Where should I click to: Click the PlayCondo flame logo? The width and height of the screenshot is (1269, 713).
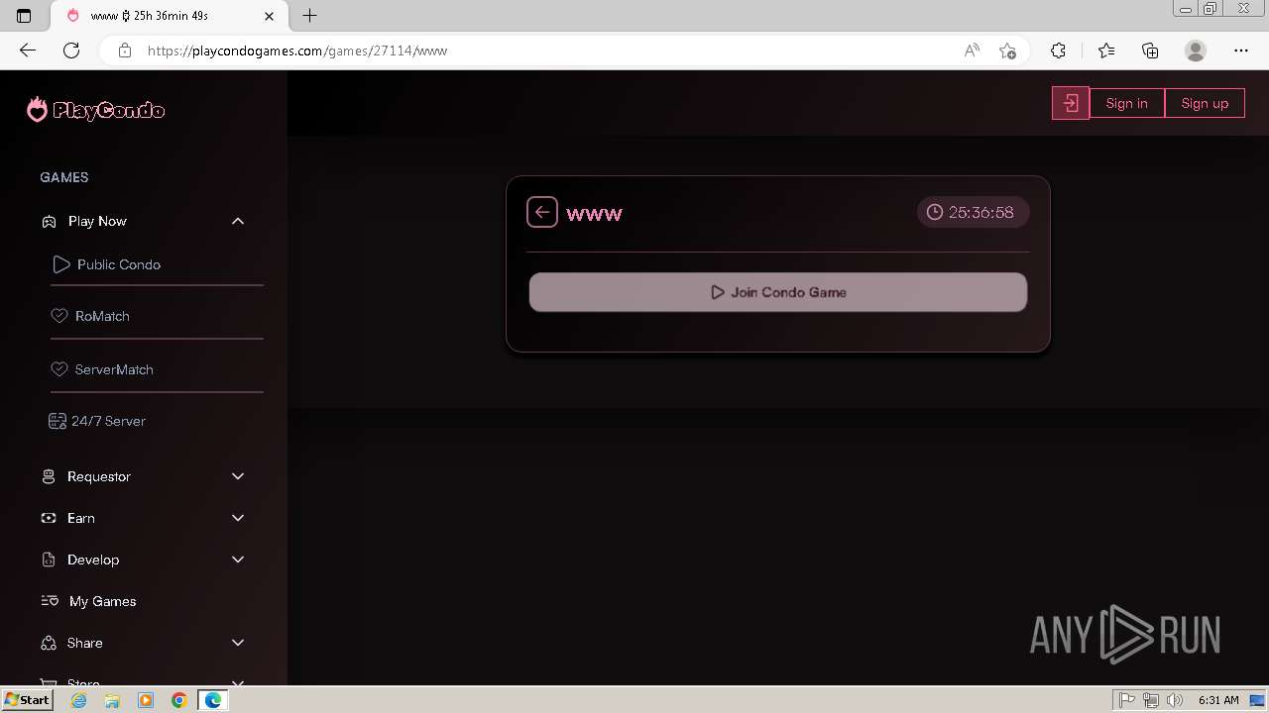(x=37, y=110)
